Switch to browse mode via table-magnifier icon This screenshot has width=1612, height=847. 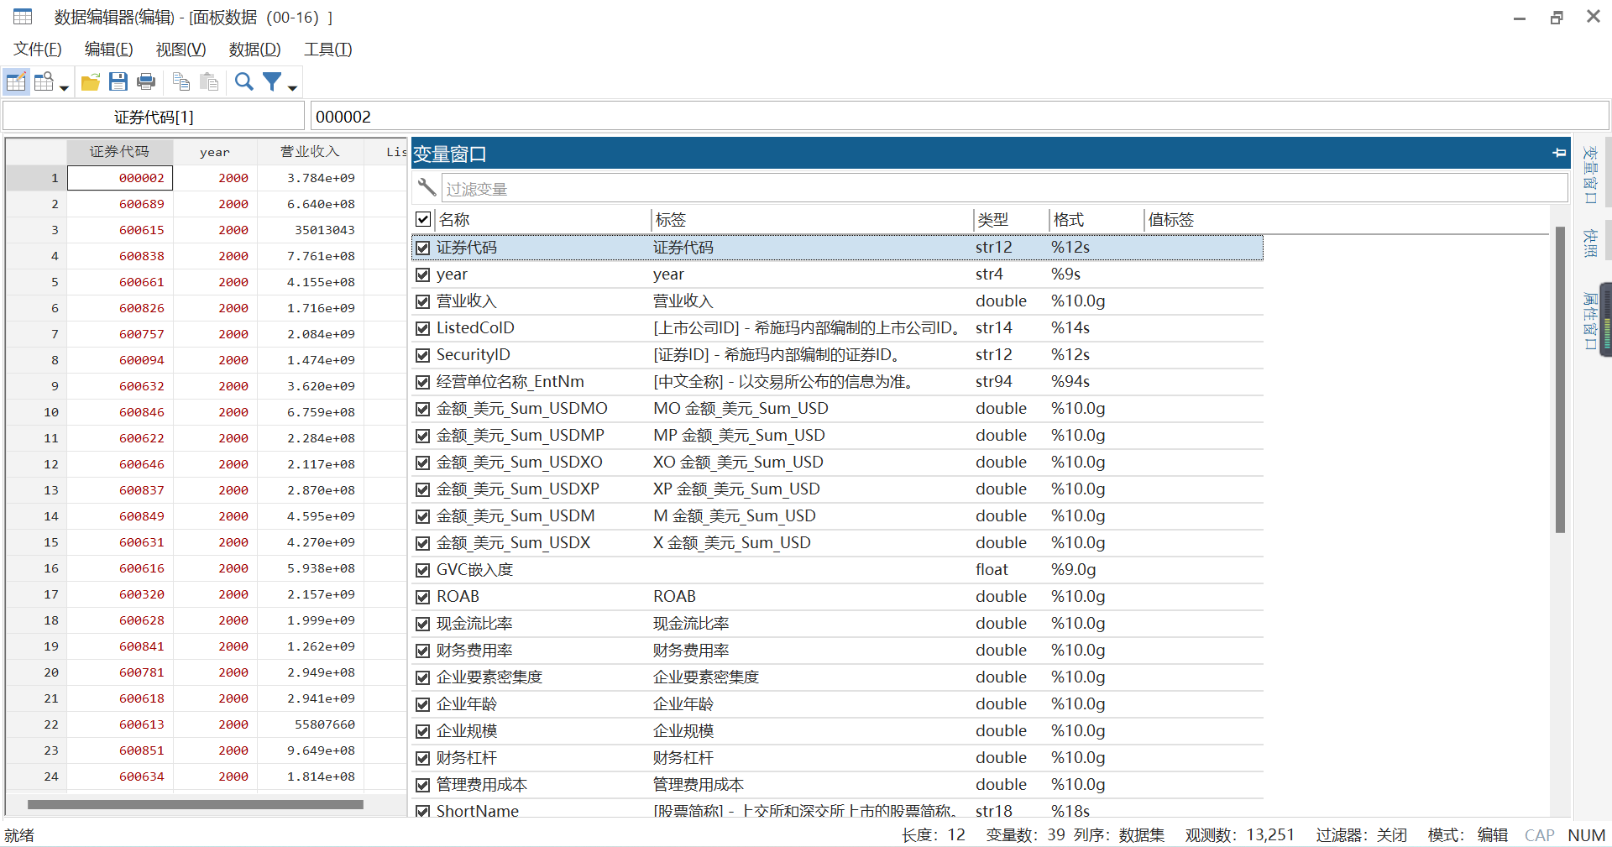click(x=44, y=81)
